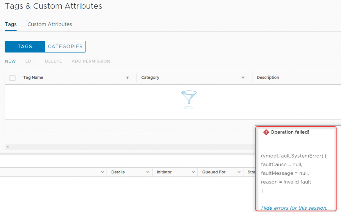Screen dimensions: 341x212
Task: Expand the Details column dropdown
Action: (148, 172)
